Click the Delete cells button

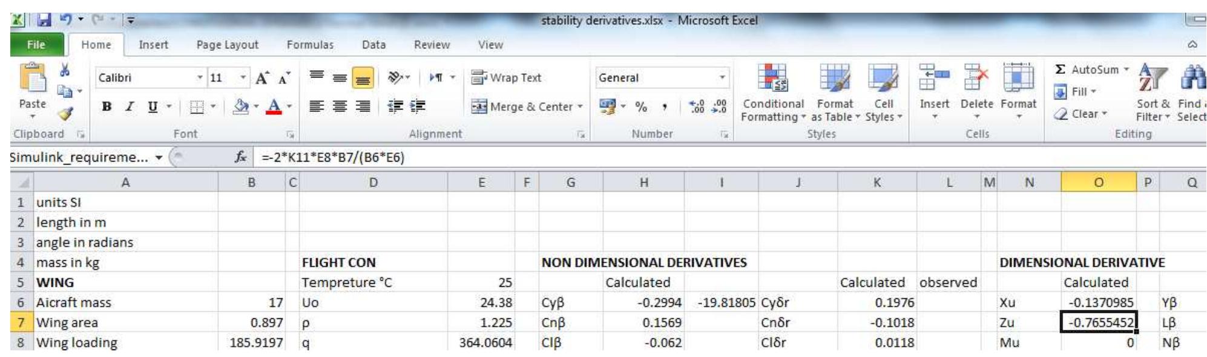(976, 93)
